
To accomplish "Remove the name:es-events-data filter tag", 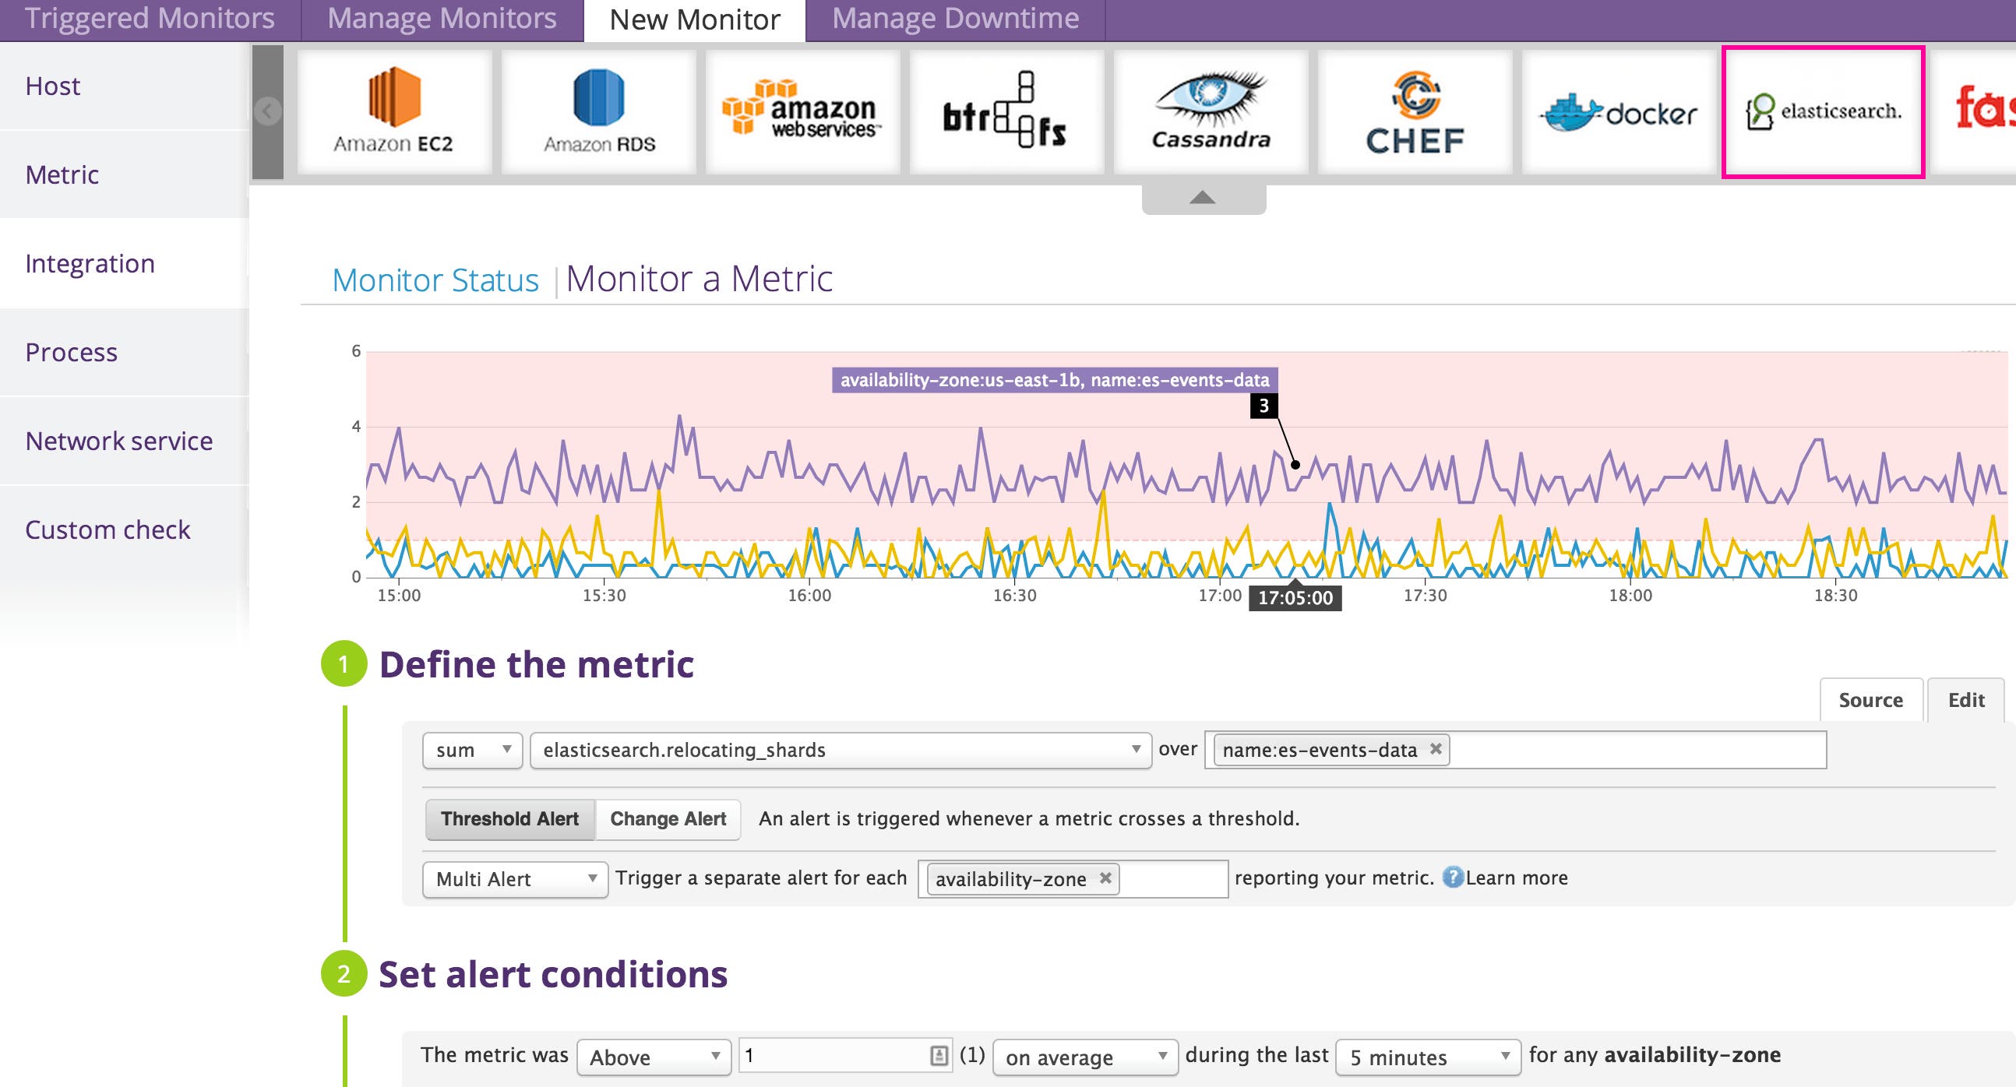I will (x=1437, y=749).
